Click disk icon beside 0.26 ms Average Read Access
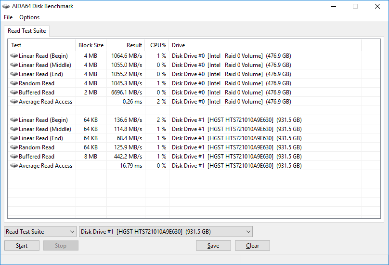 pos(14,102)
